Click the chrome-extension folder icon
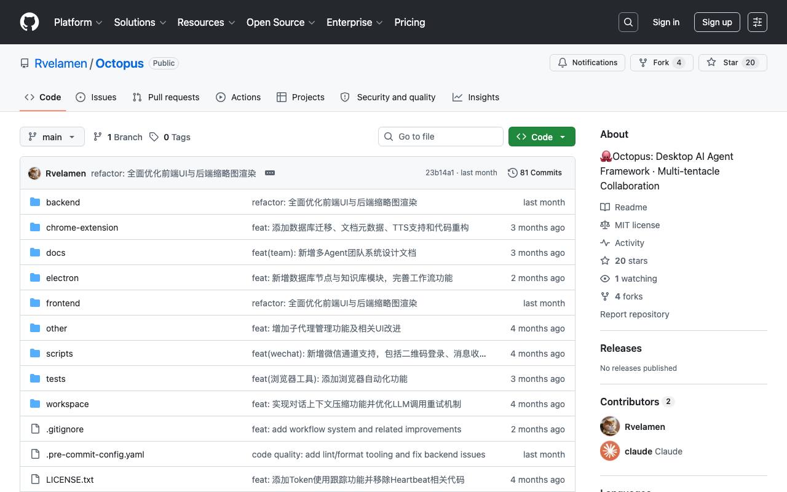 click(x=35, y=228)
